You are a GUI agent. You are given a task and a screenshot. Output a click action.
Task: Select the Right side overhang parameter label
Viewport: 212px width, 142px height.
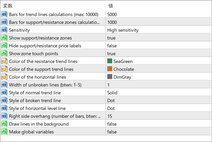55,116
